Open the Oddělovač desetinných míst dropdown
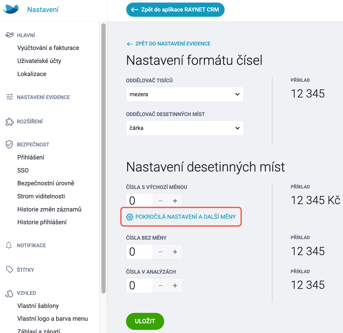Image resolution: width=343 pixels, height=333 pixels. 185,128
